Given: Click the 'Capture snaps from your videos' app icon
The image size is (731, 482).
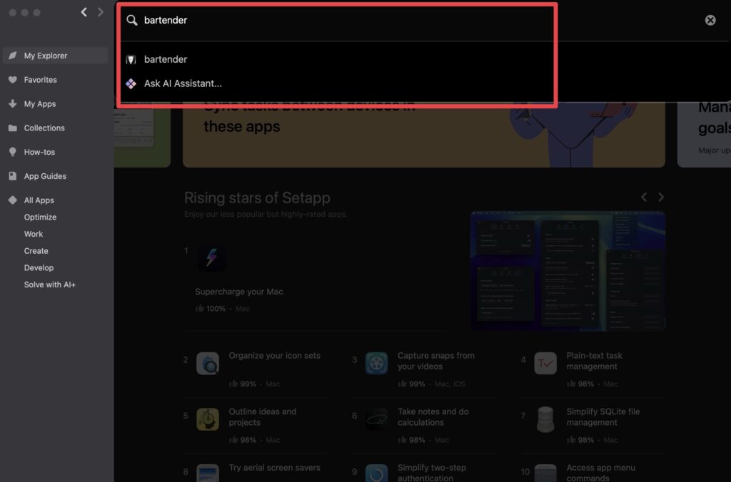Looking at the screenshot, I should click(377, 363).
